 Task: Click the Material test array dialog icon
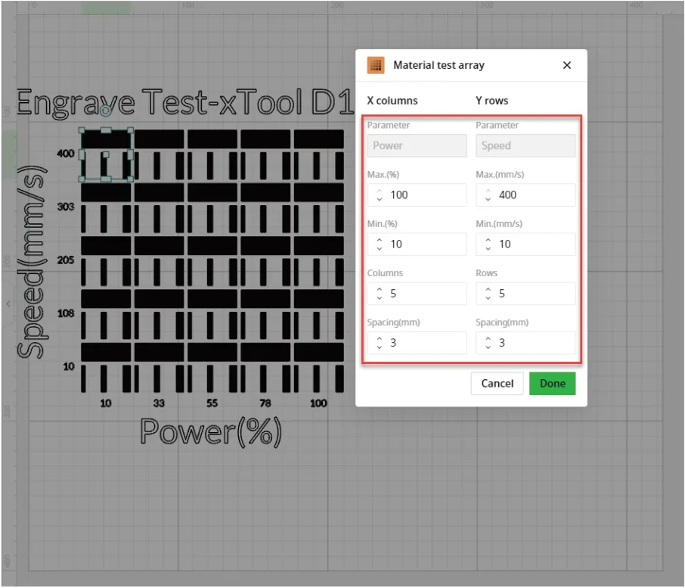(x=376, y=66)
